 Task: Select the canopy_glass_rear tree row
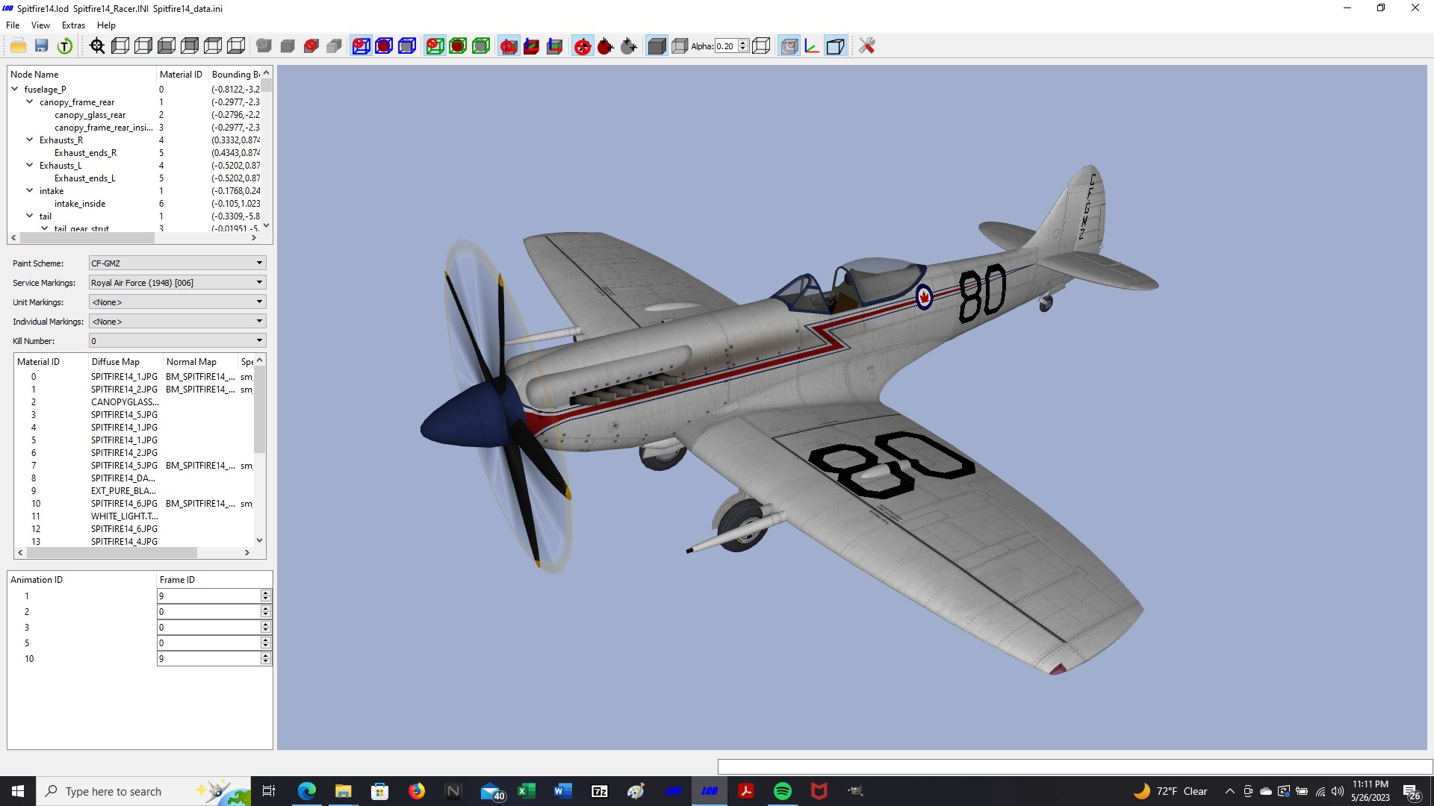coord(134,115)
